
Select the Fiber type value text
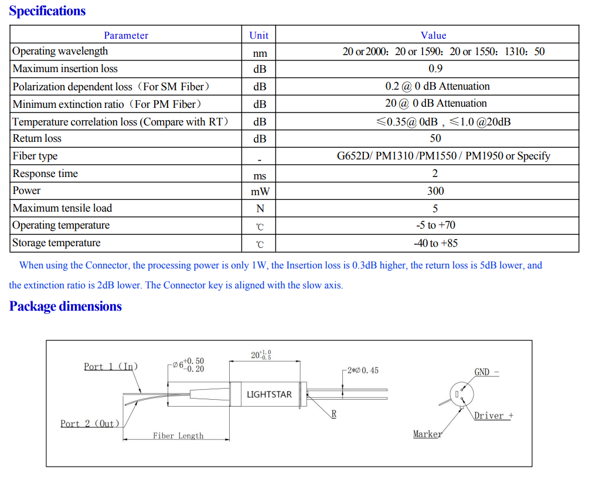(443, 156)
